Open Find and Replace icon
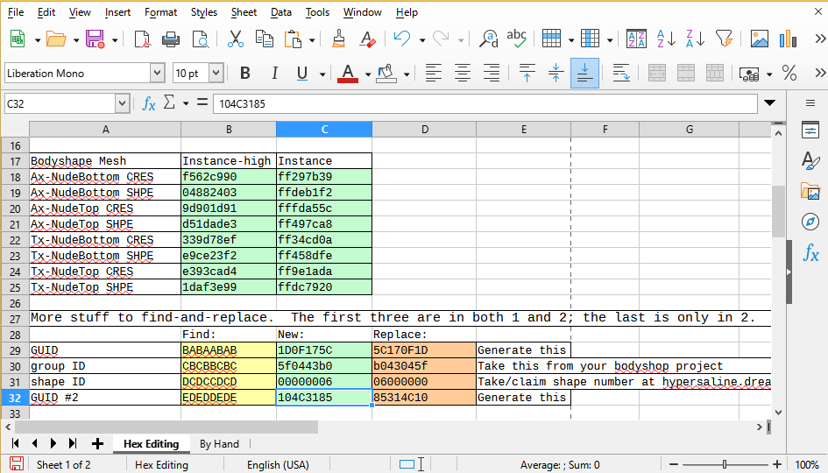 click(x=488, y=39)
